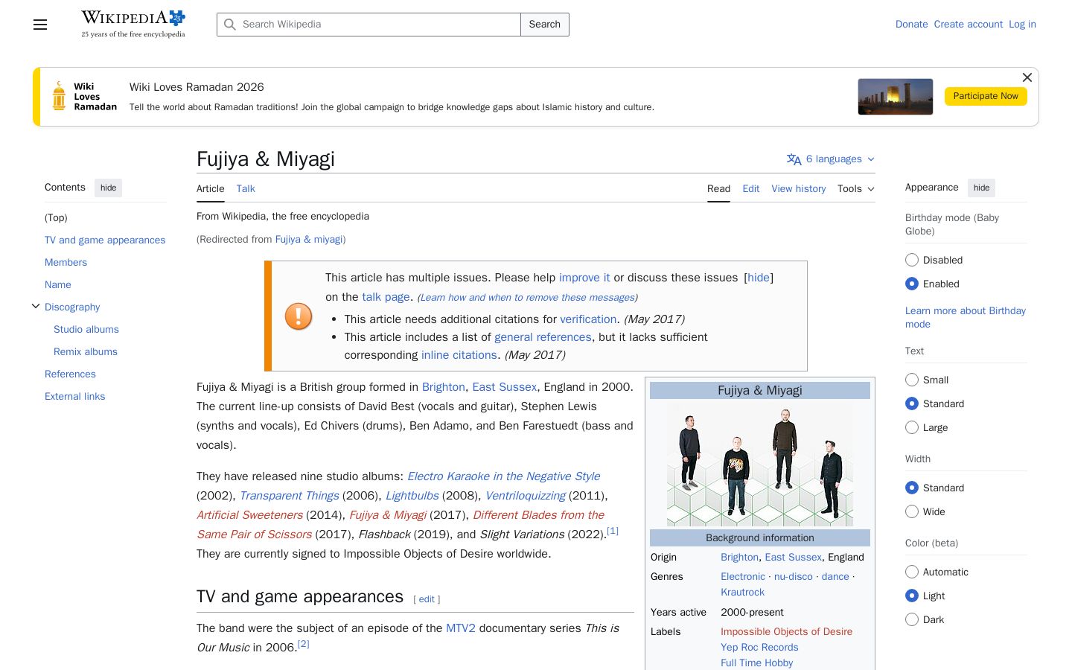Open the Krautrock genre link

[x=742, y=593]
